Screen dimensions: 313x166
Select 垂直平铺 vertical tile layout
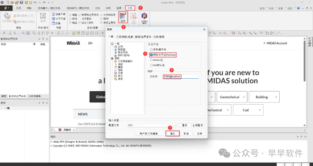(58, 14)
